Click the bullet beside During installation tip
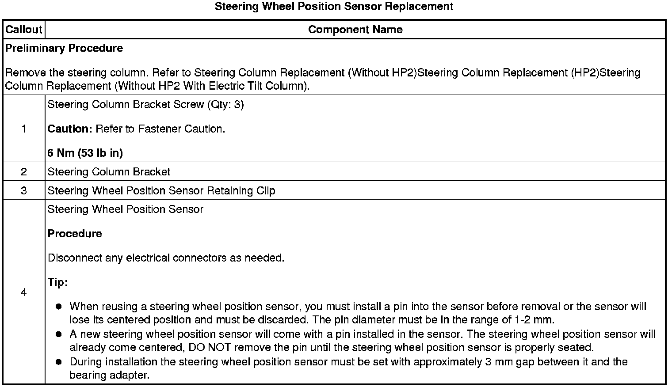Screen dimensions: 672x387 point(58,362)
